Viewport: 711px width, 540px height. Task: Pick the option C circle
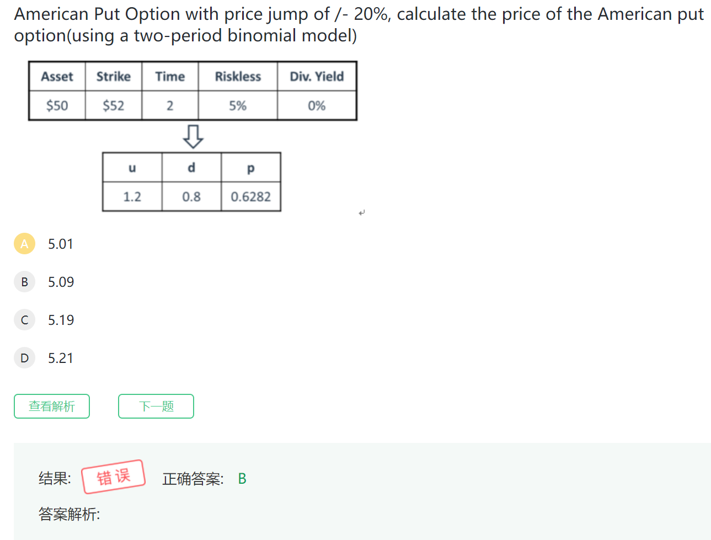(24, 320)
